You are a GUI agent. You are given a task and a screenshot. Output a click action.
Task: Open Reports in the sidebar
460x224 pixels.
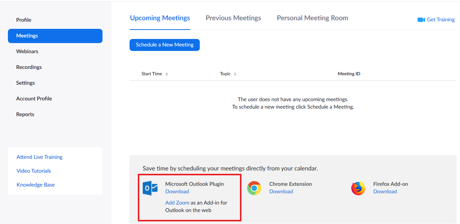click(x=25, y=114)
